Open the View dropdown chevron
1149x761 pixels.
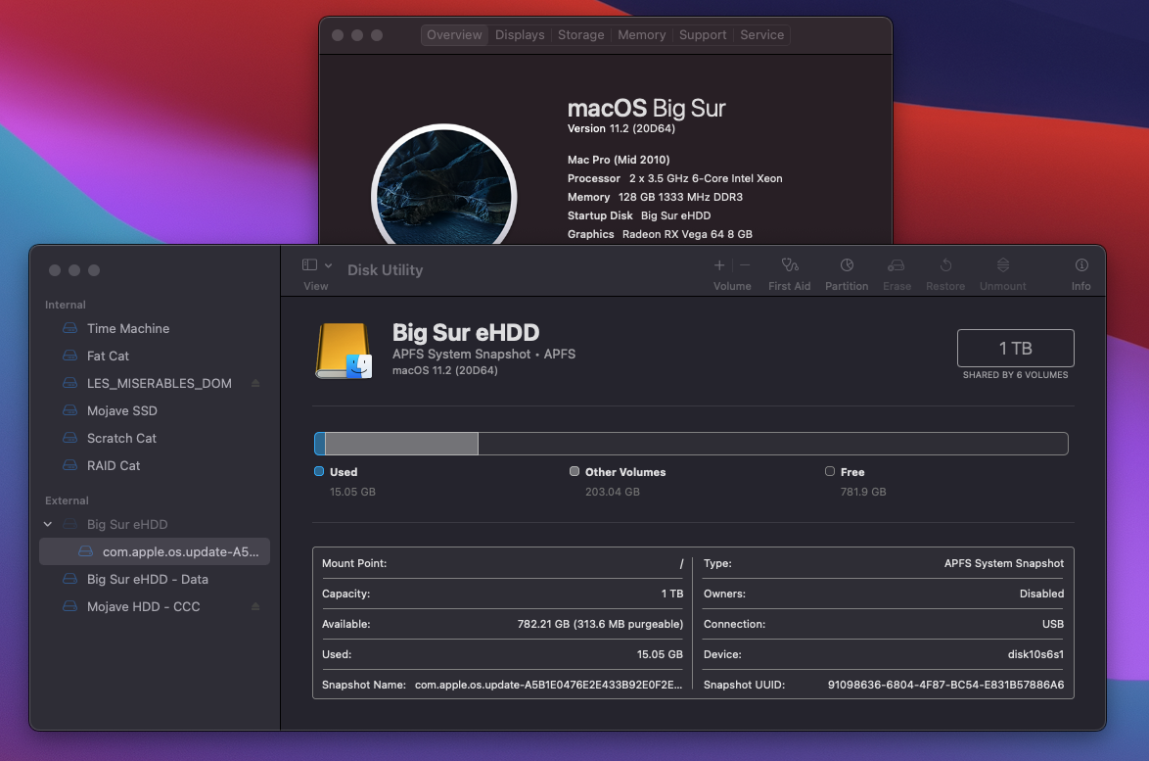point(328,265)
